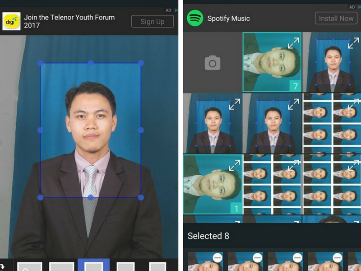Click the crop box bottom-right corner handle
This screenshot has width=361, height=271.
click(x=141, y=197)
